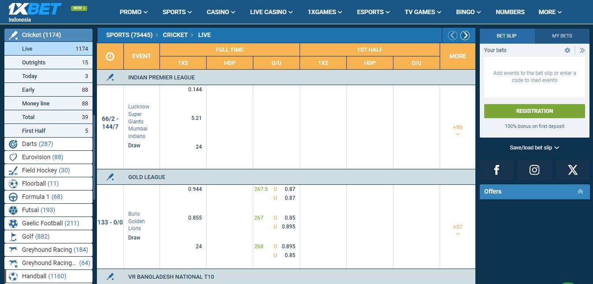Open Greyhound Racing (64) icon
Screen dimensions: 593x284
[13, 263]
